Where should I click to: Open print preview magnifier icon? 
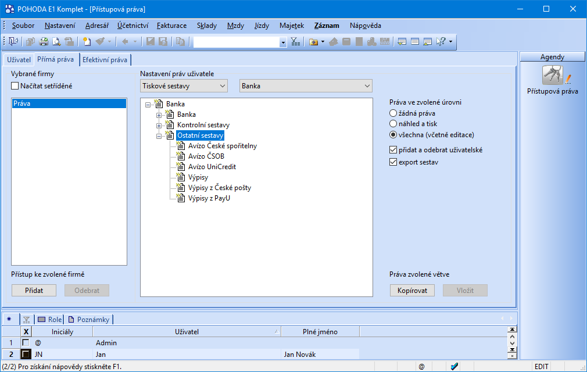[56, 42]
